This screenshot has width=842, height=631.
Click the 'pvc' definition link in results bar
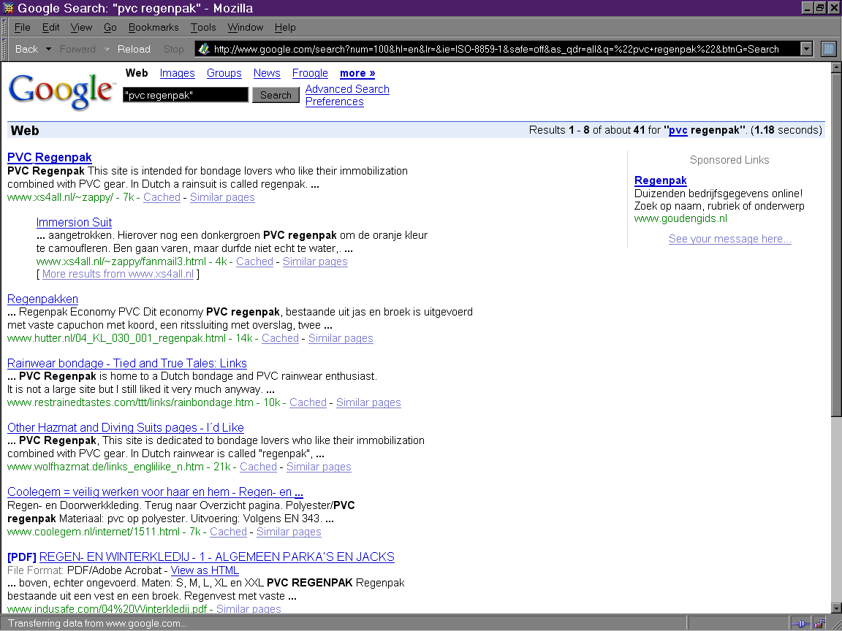(x=678, y=130)
